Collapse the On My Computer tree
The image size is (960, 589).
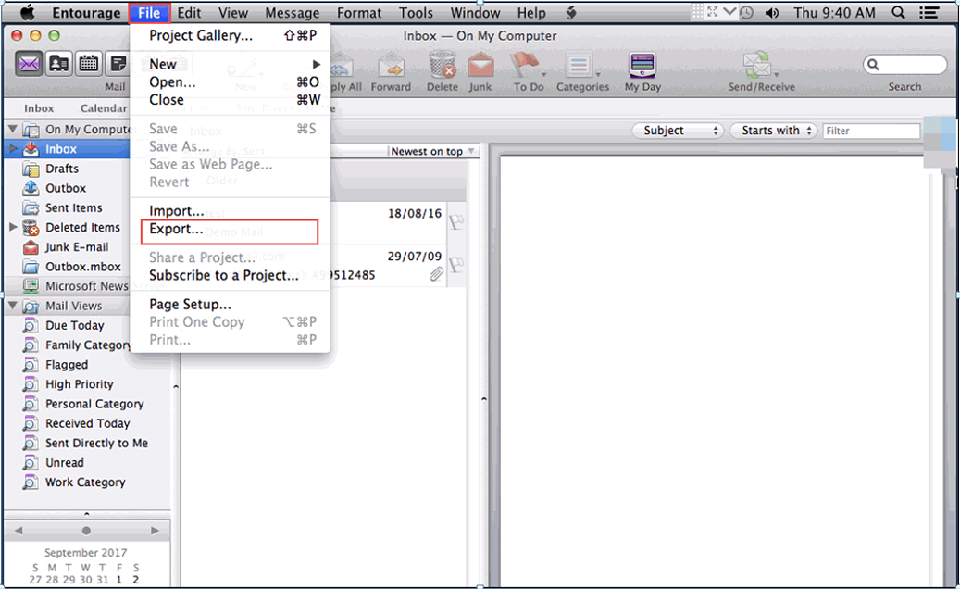pos(12,129)
